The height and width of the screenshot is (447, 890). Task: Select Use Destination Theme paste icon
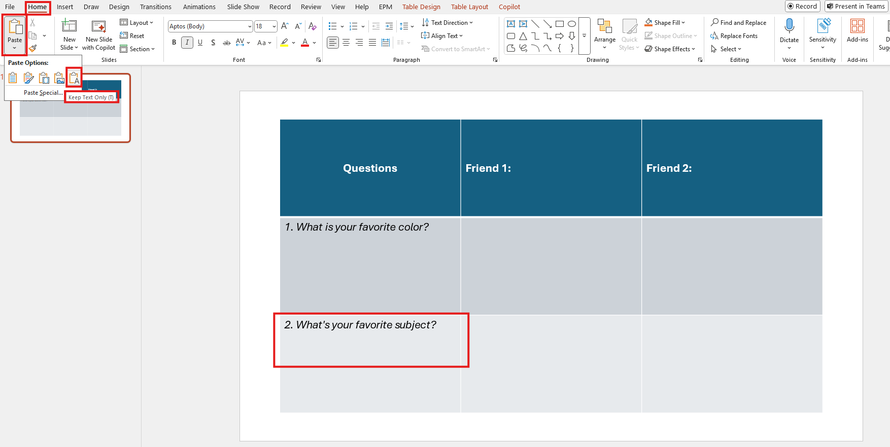click(13, 78)
